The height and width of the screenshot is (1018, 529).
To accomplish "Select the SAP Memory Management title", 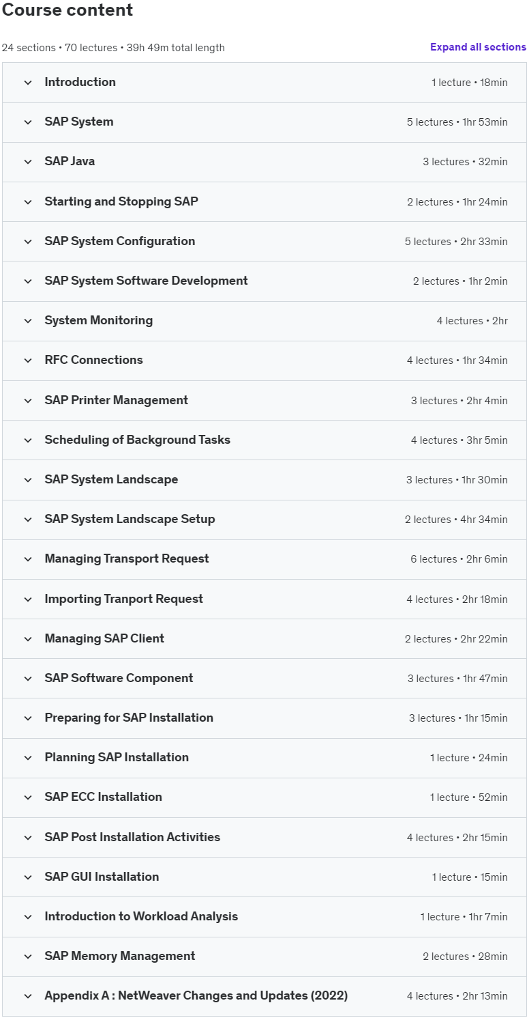I will pos(120,956).
